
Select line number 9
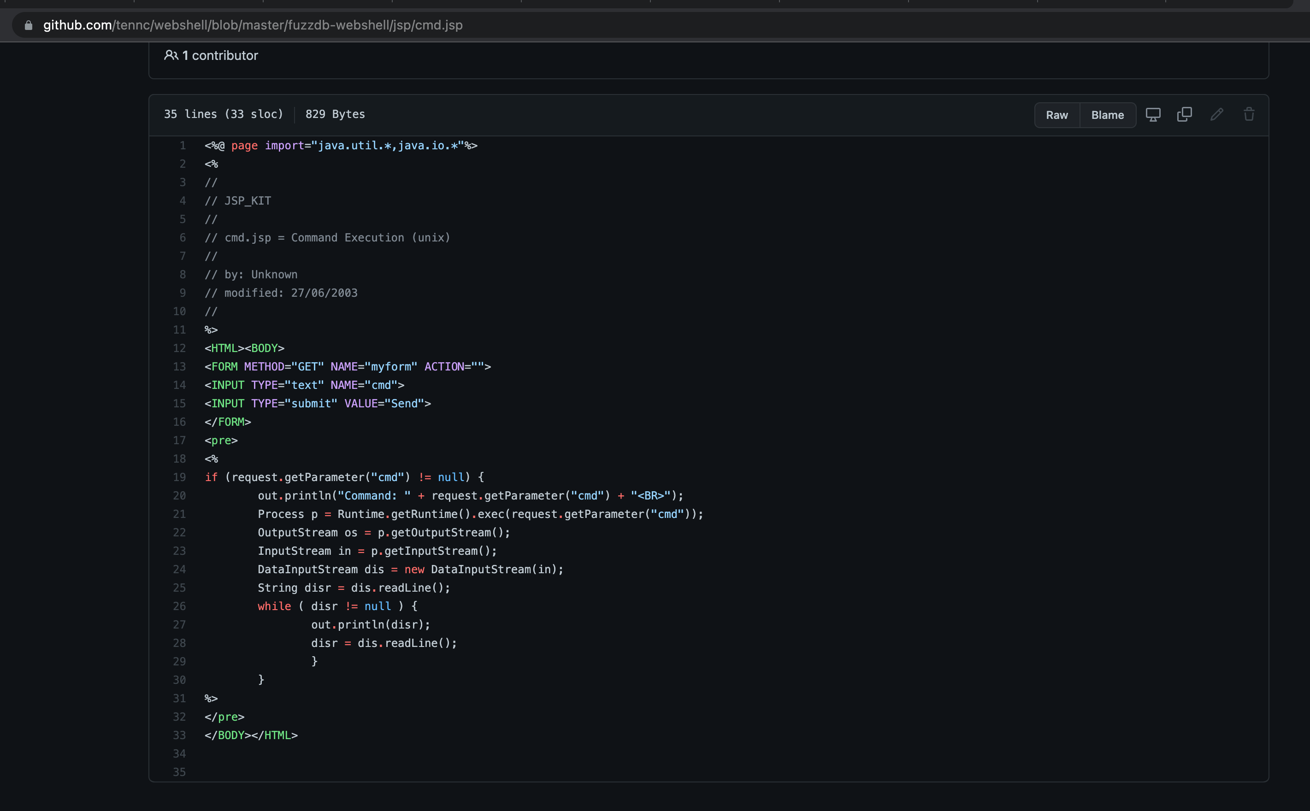point(183,293)
